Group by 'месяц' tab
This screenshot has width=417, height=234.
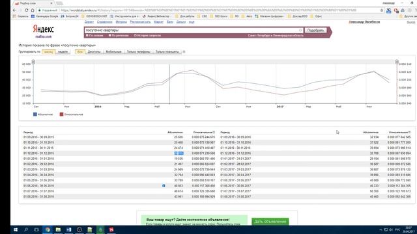tap(49, 52)
